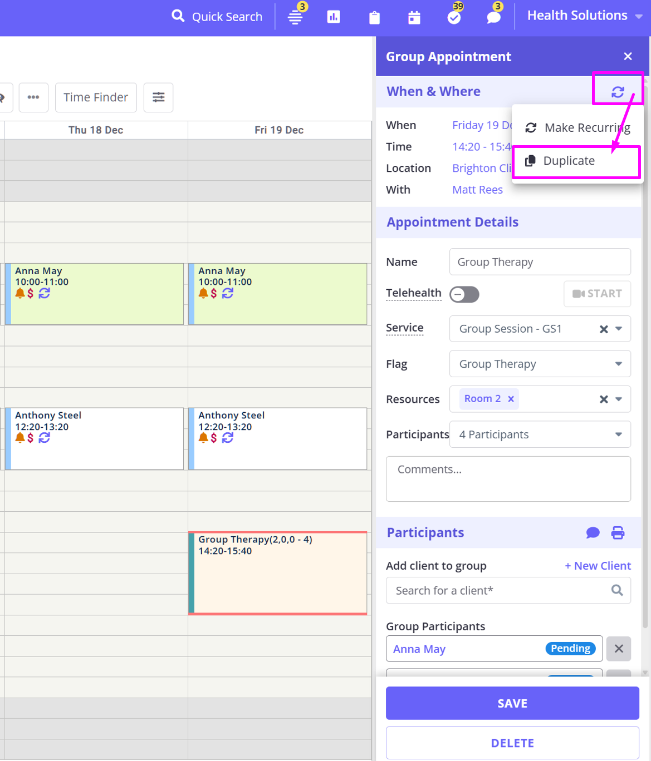The image size is (651, 761).
Task: Click the Search for a client field
Action: pos(498,590)
